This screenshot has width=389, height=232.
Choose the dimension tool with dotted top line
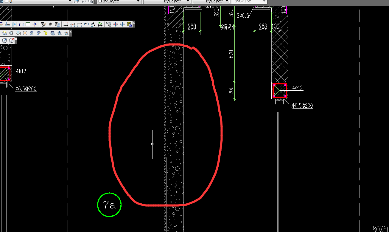click(x=80, y=24)
